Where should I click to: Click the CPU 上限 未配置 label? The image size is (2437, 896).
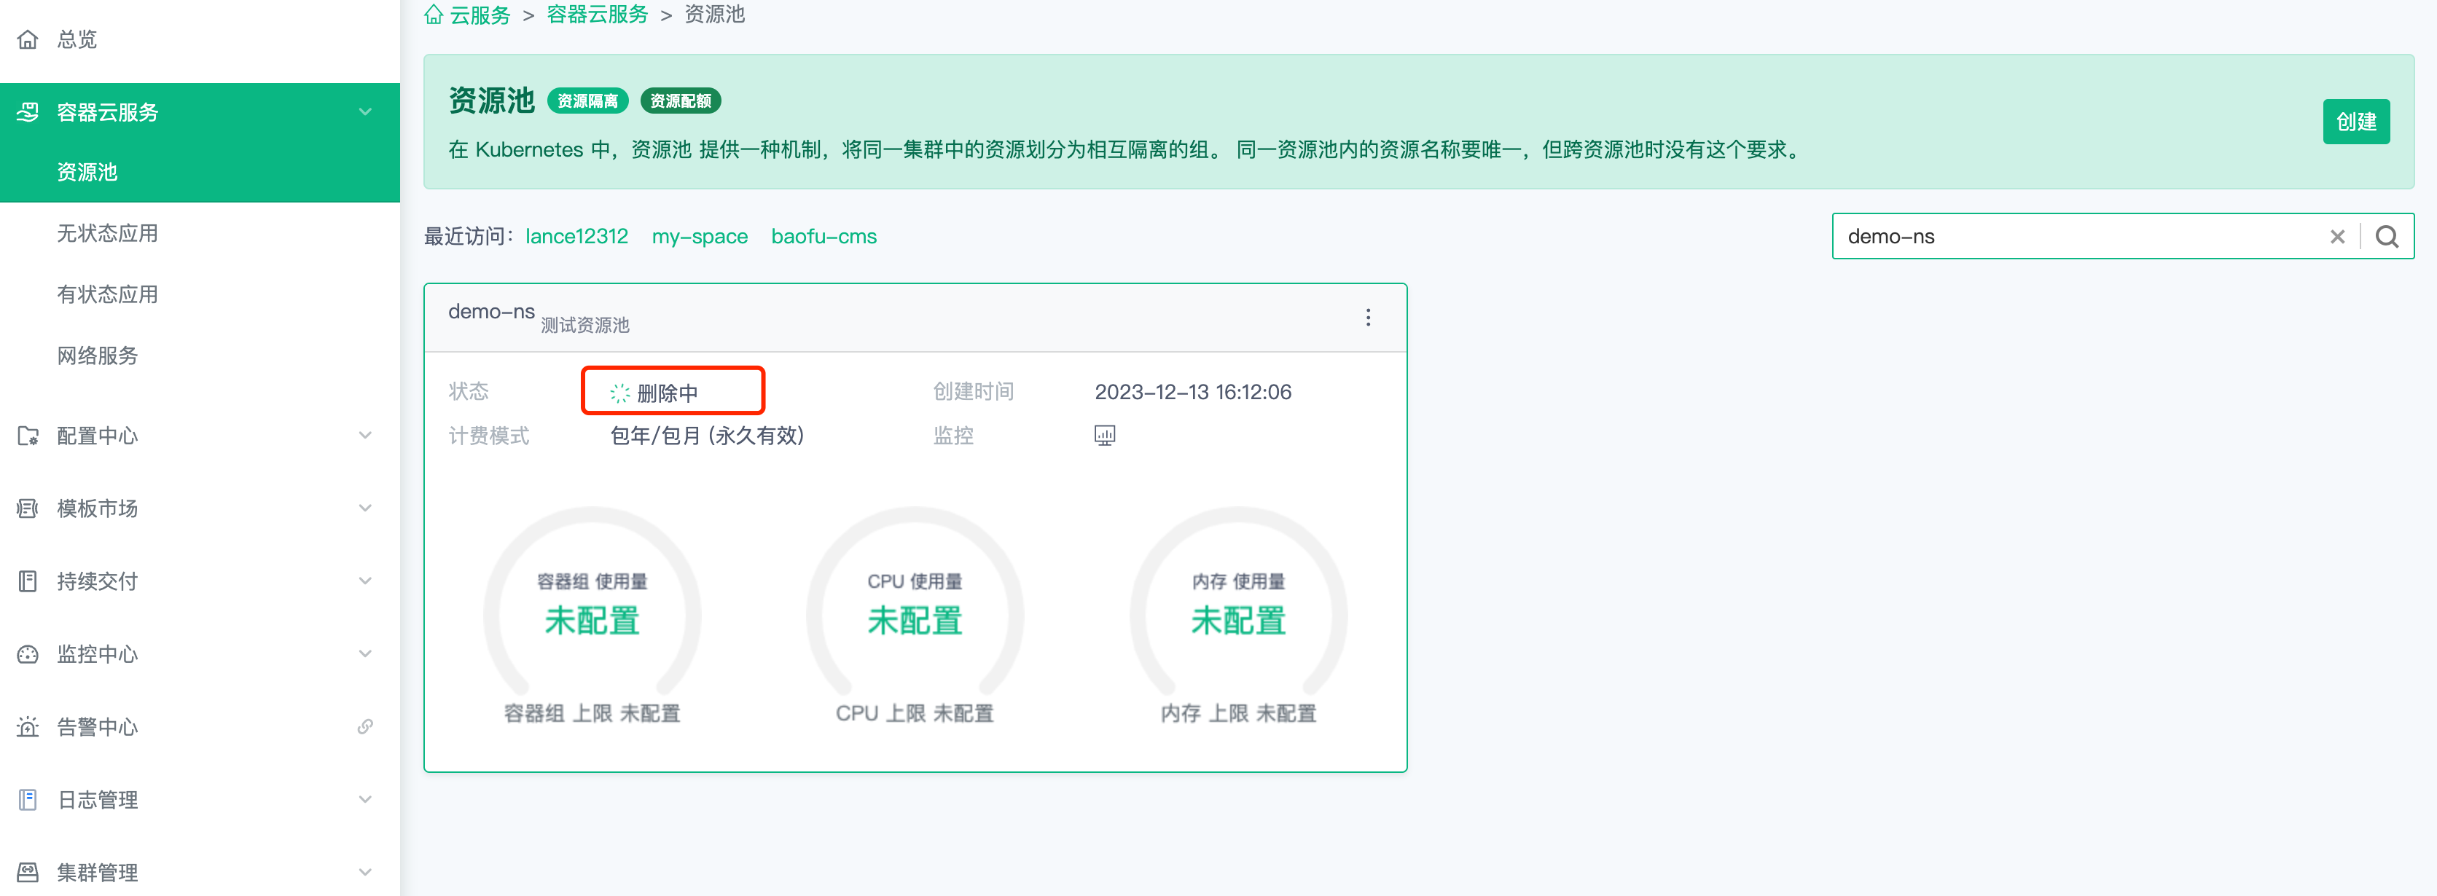pos(915,714)
